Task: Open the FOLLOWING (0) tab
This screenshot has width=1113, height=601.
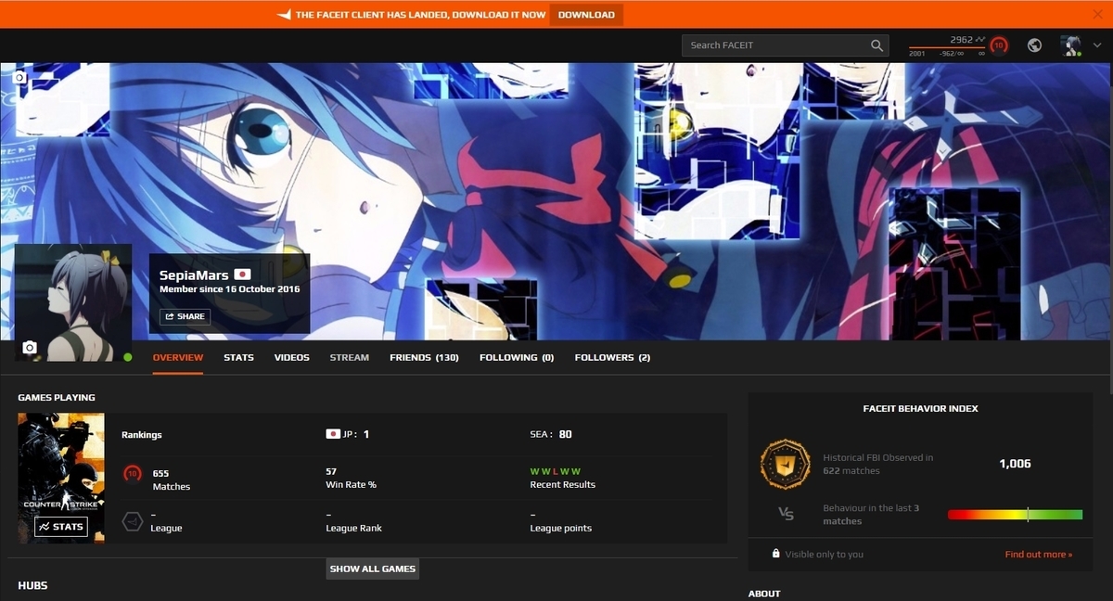Action: [x=517, y=357]
